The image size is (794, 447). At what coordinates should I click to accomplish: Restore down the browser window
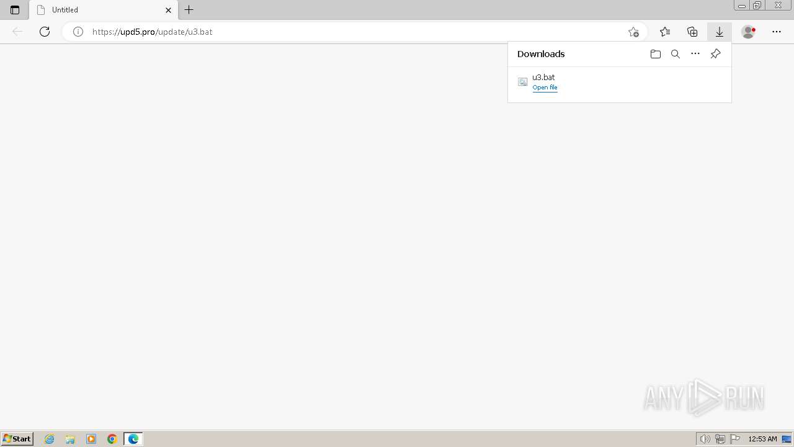(x=757, y=6)
